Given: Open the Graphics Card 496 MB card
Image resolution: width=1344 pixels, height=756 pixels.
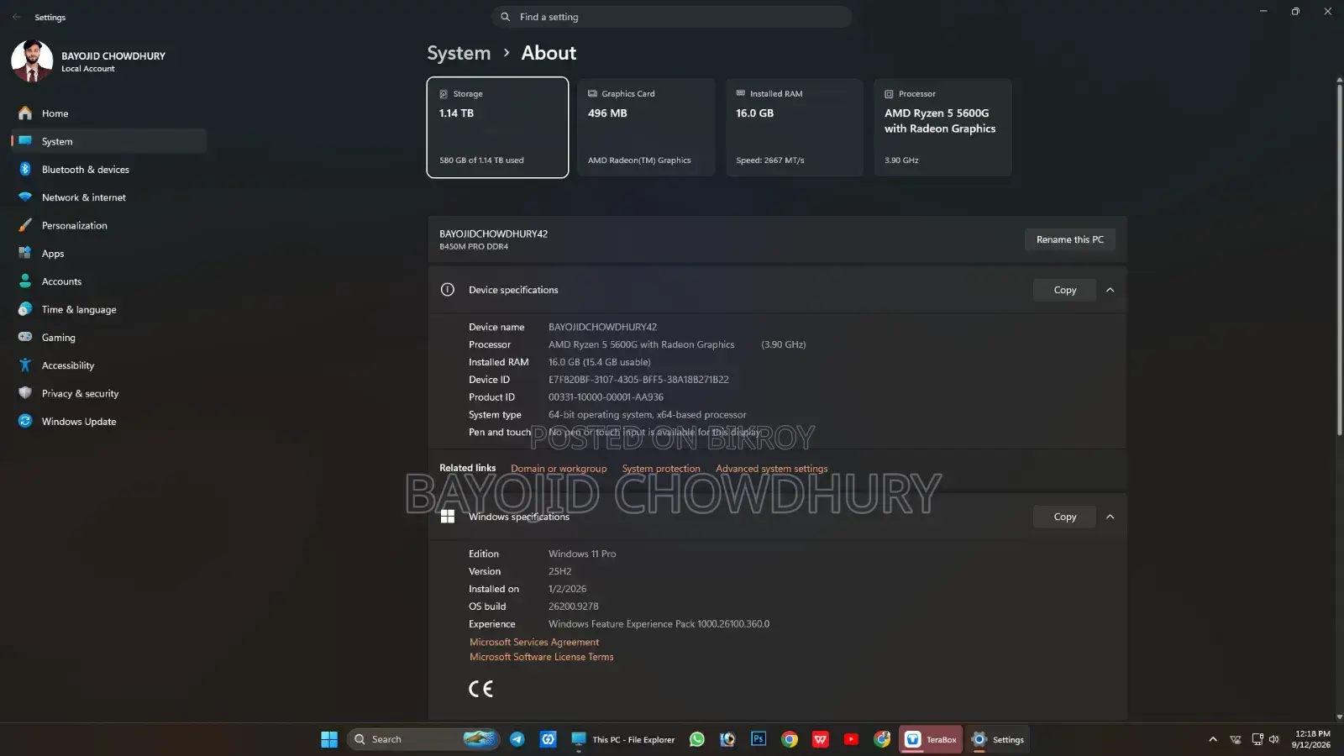Looking at the screenshot, I should (646, 128).
